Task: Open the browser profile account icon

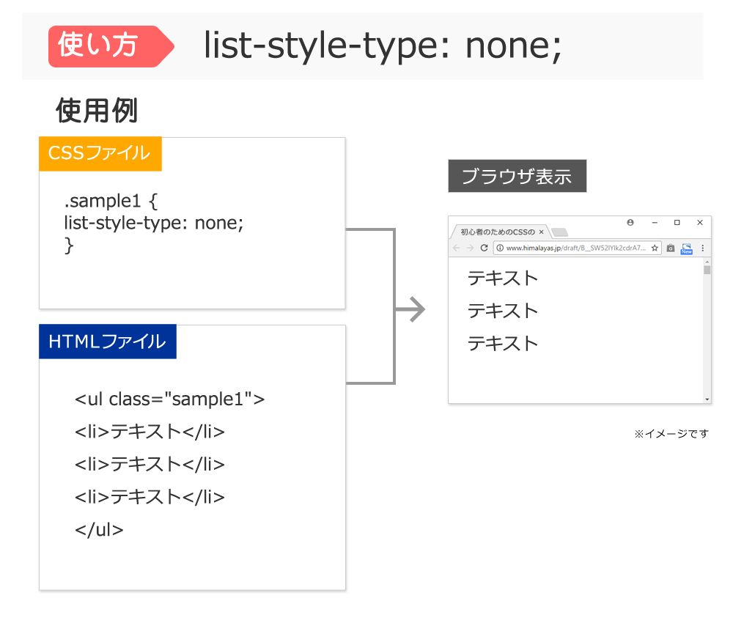Action: pyautogui.click(x=629, y=223)
